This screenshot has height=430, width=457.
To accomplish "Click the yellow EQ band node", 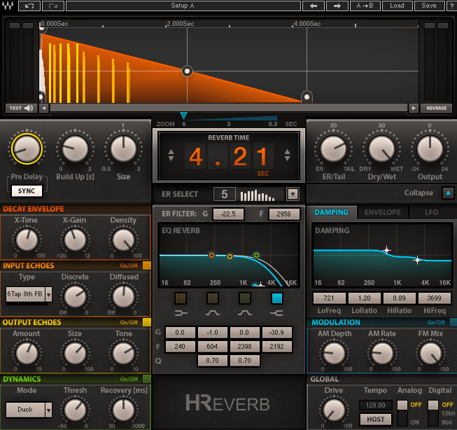I will tap(230, 257).
